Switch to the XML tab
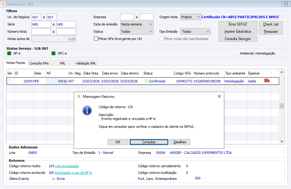 click(63, 63)
